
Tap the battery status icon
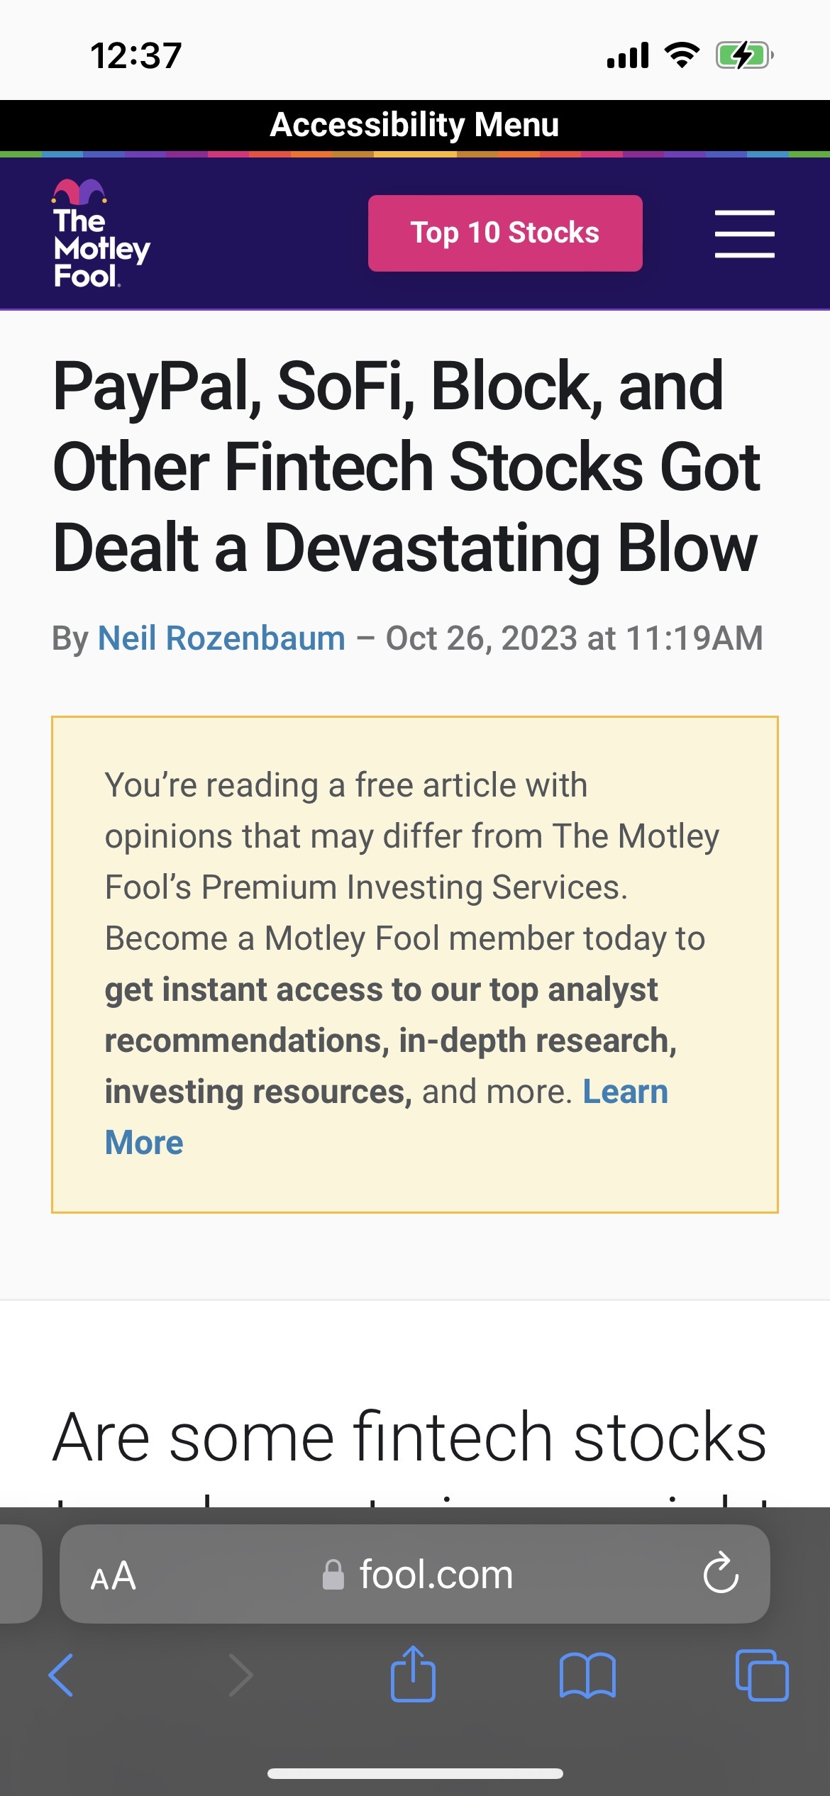(743, 55)
